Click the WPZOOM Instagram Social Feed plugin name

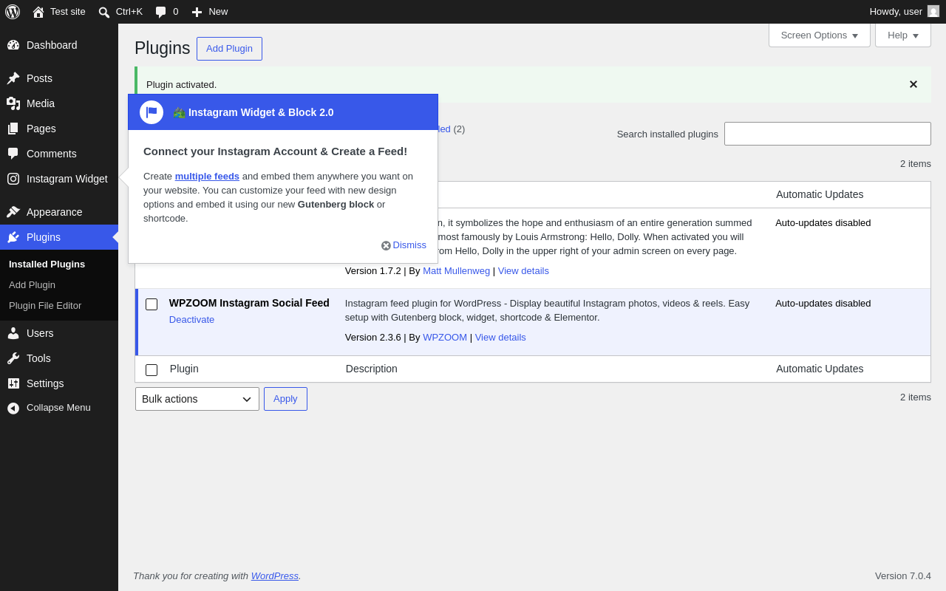pos(249,303)
